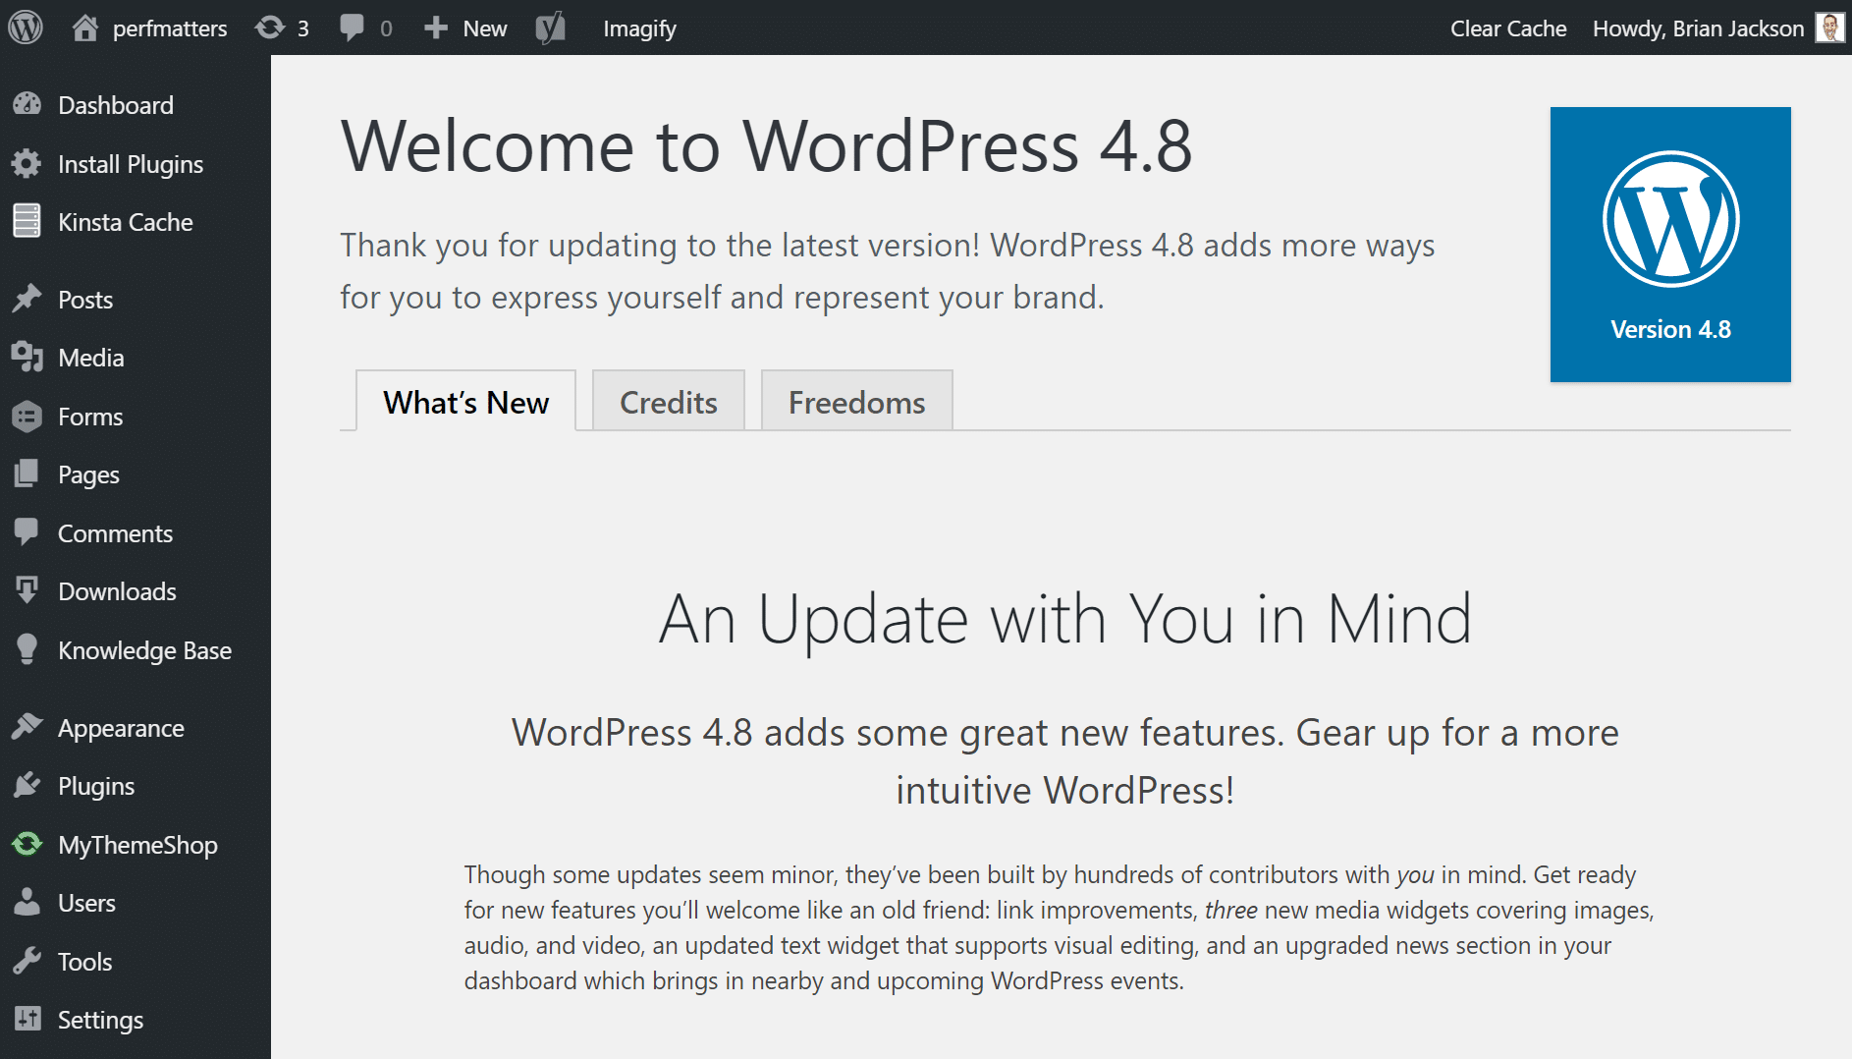Click the comments bubble in the toolbar

[354, 28]
